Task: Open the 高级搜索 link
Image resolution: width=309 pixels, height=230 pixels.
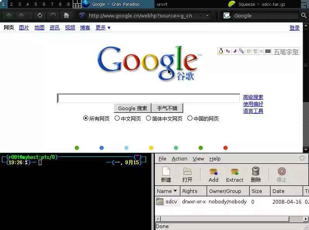Action: [x=253, y=97]
